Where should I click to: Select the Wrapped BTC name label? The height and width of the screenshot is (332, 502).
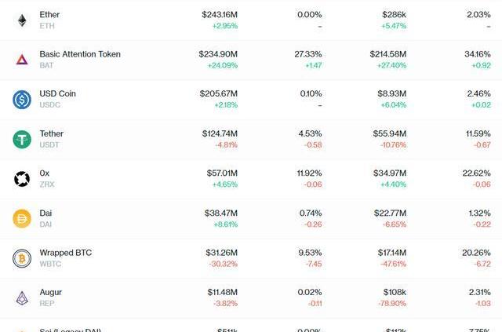pyautogui.click(x=66, y=253)
